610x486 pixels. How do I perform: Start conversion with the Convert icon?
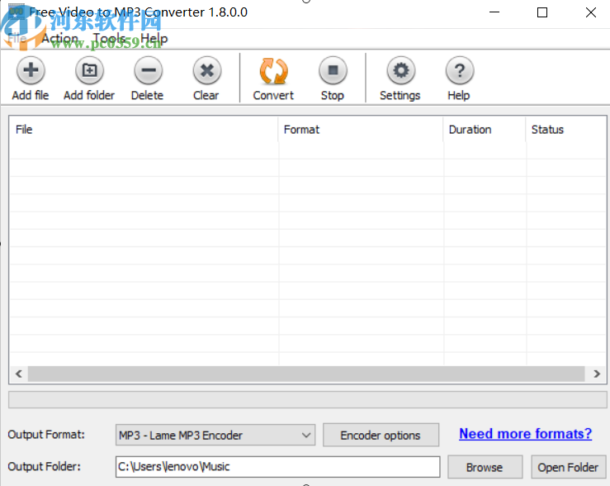click(273, 71)
